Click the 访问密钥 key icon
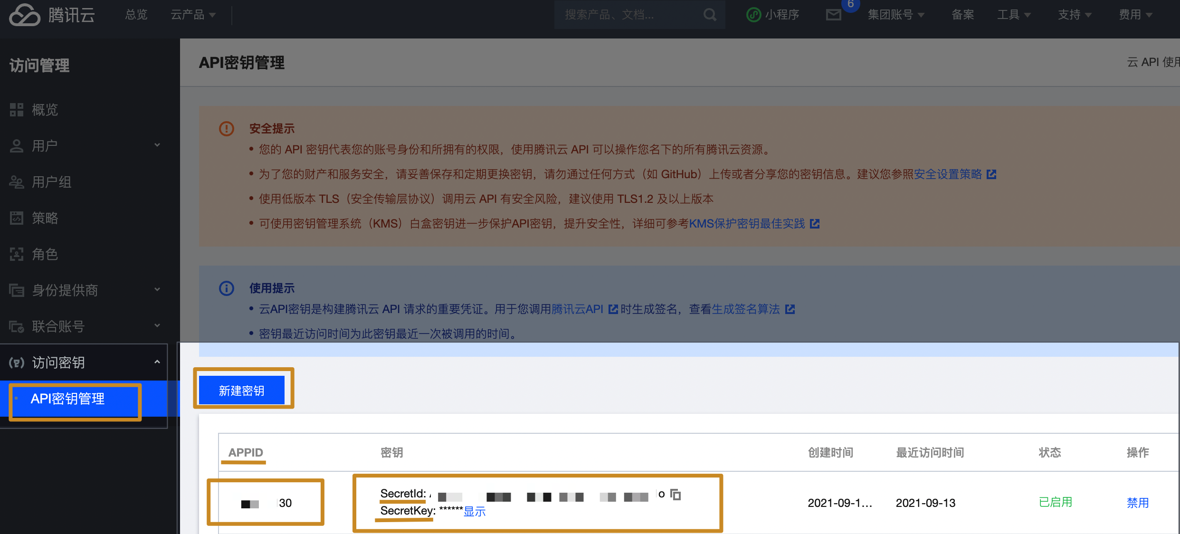The height and width of the screenshot is (534, 1180). pos(17,362)
